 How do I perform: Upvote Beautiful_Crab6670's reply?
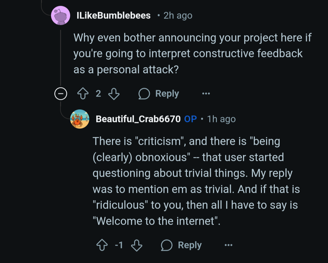point(102,245)
